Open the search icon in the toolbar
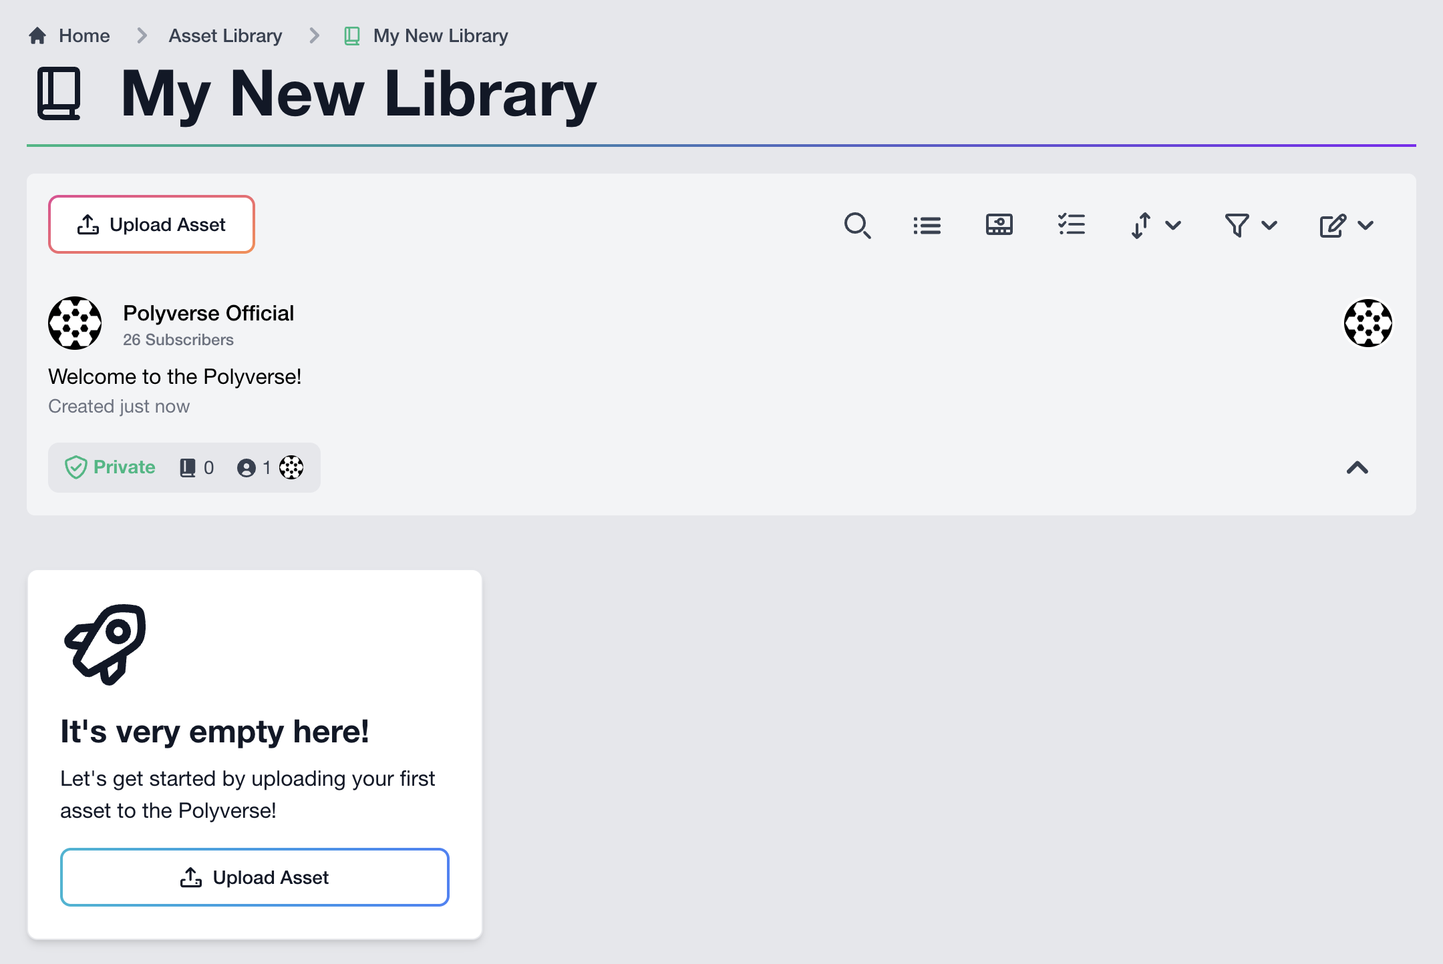Viewport: 1443px width, 964px height. coord(858,225)
